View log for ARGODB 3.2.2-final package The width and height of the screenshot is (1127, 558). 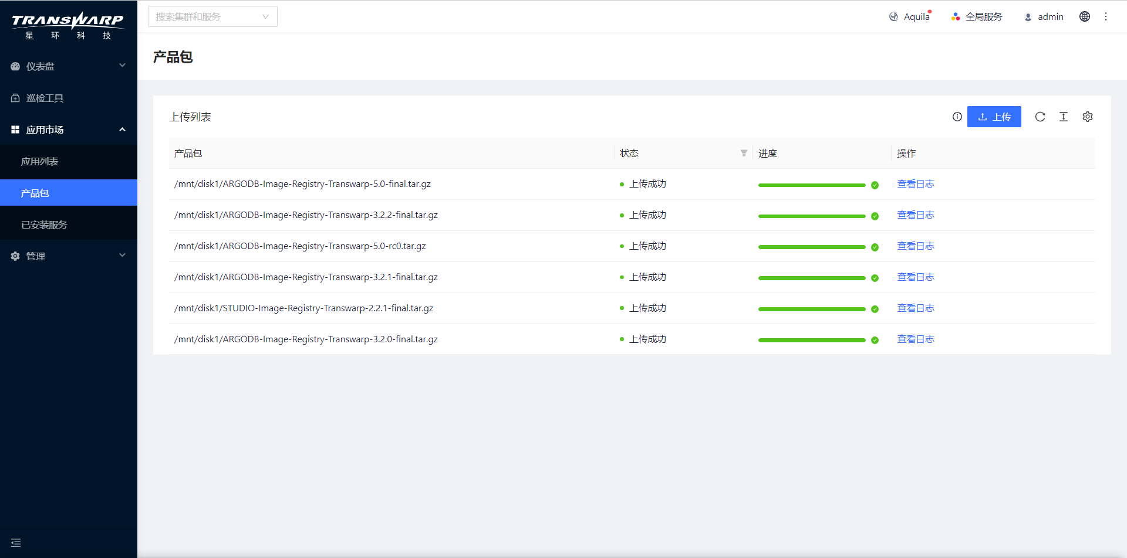pyautogui.click(x=915, y=215)
